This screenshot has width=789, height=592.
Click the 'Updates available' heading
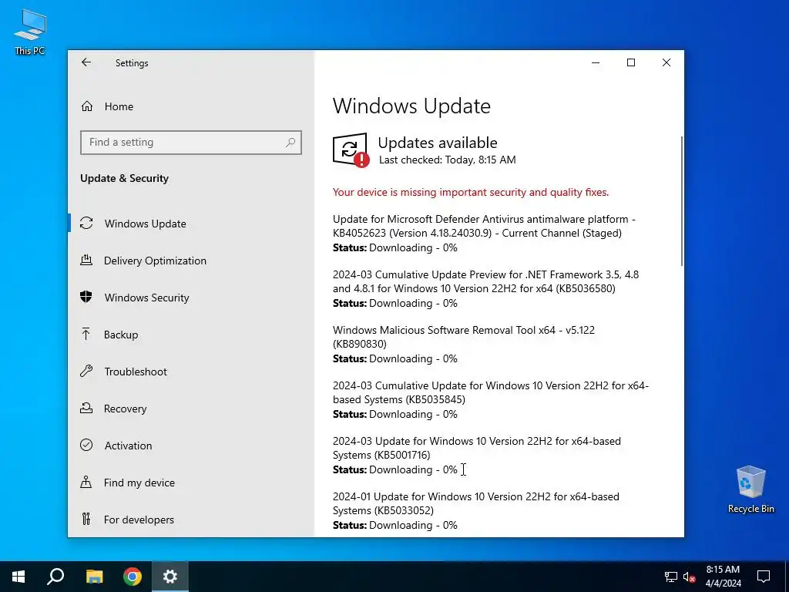pyautogui.click(x=438, y=143)
